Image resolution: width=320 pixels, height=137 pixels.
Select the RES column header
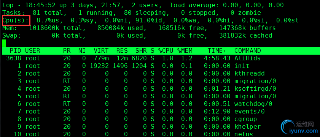tap(122, 51)
